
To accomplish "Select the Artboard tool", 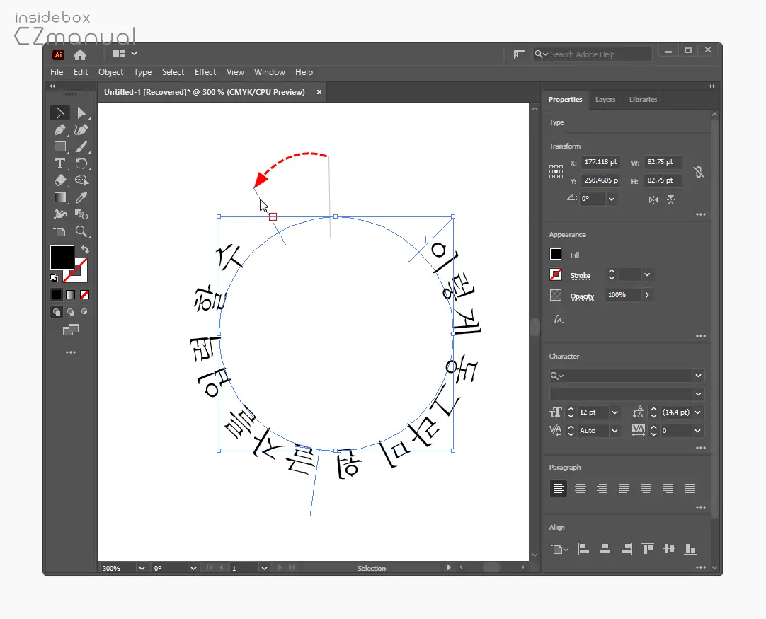I will pos(60,231).
